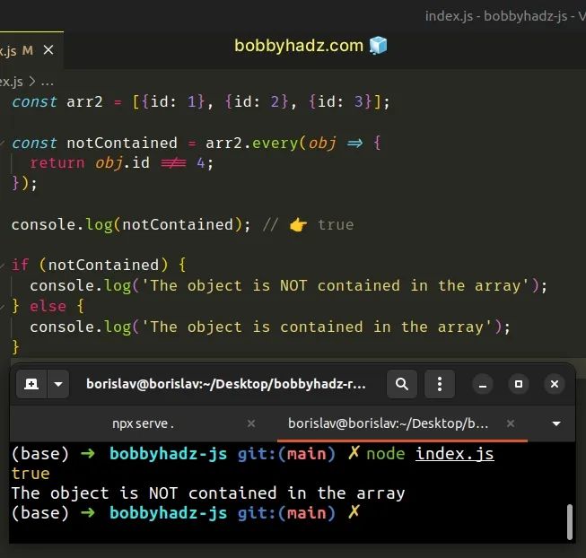The width and height of the screenshot is (586, 558).
Task: Collapse the if (notContained) fold arrow
Action: coord(2,266)
